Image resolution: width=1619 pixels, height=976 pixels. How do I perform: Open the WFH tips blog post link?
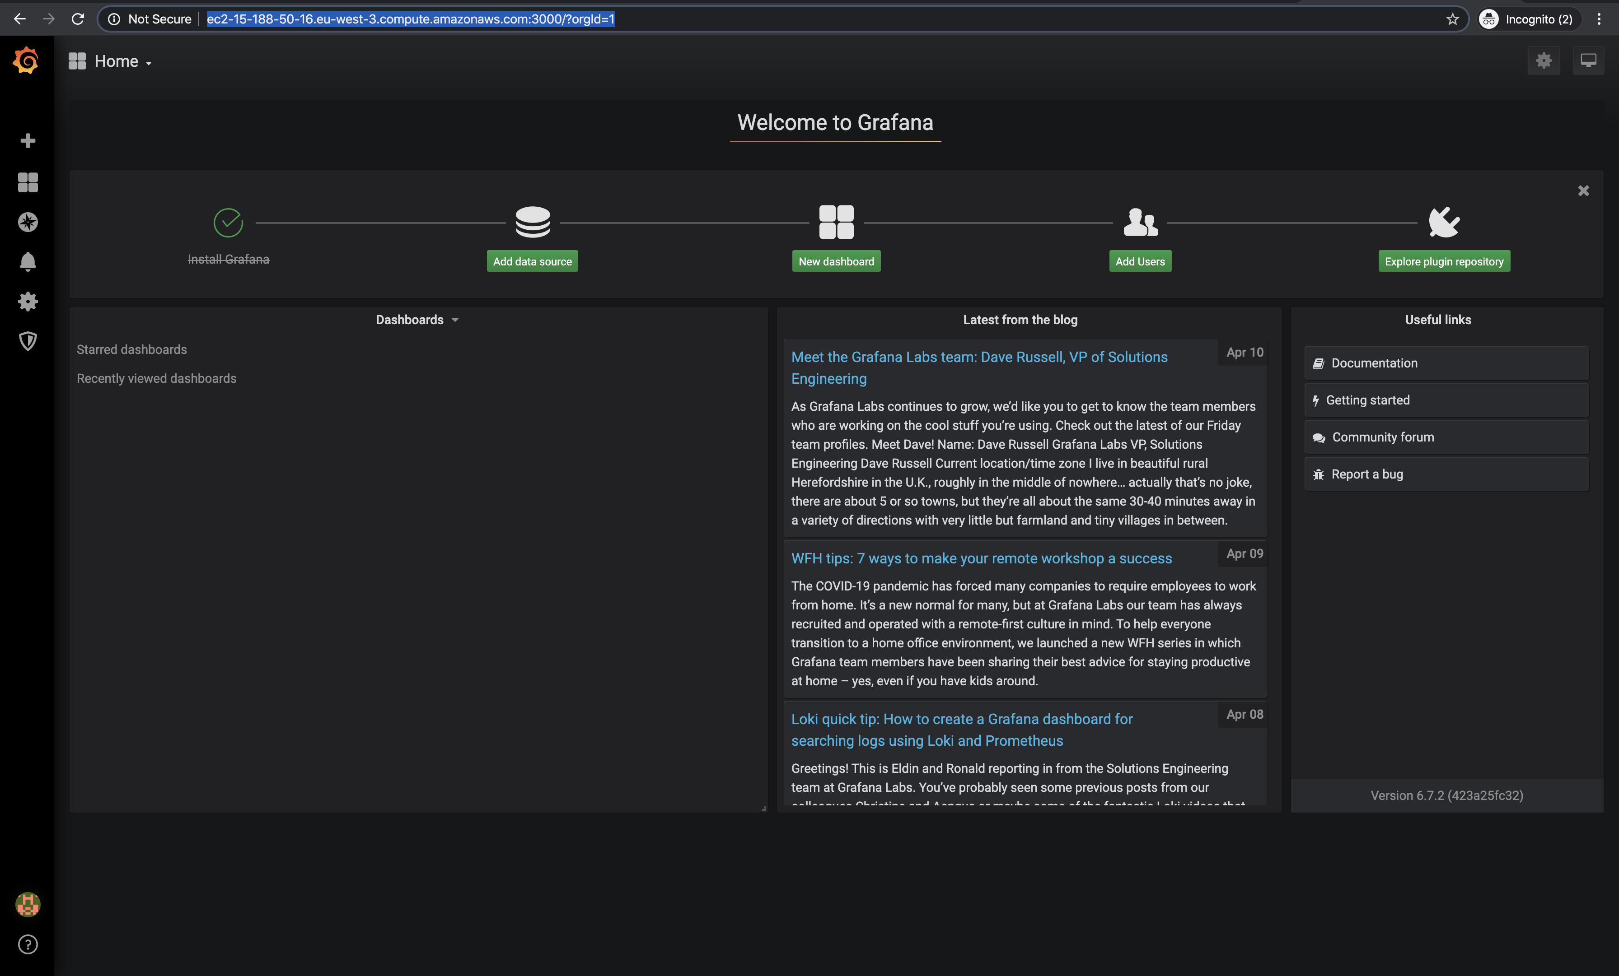[981, 558]
